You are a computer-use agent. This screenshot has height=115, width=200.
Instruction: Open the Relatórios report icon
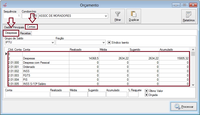click(x=188, y=15)
